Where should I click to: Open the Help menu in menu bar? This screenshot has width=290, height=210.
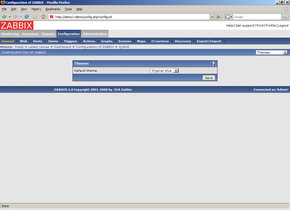click(x=79, y=9)
